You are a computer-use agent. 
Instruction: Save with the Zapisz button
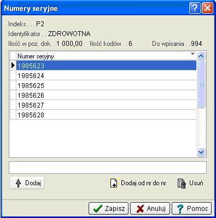(108, 208)
